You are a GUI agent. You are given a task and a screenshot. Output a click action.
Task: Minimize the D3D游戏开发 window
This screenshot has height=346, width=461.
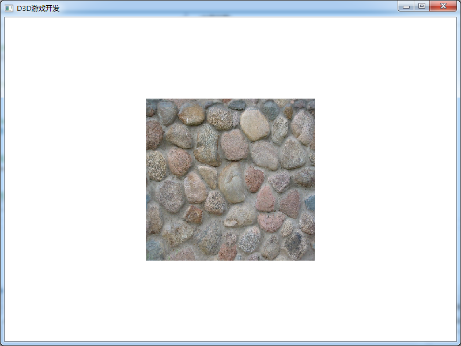click(406, 6)
